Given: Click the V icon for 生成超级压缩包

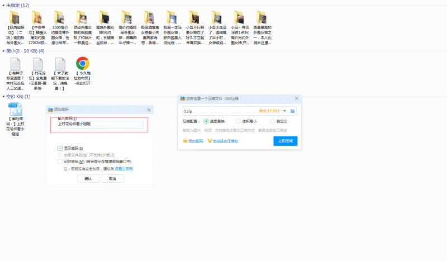Looking at the screenshot, I should [210, 141].
